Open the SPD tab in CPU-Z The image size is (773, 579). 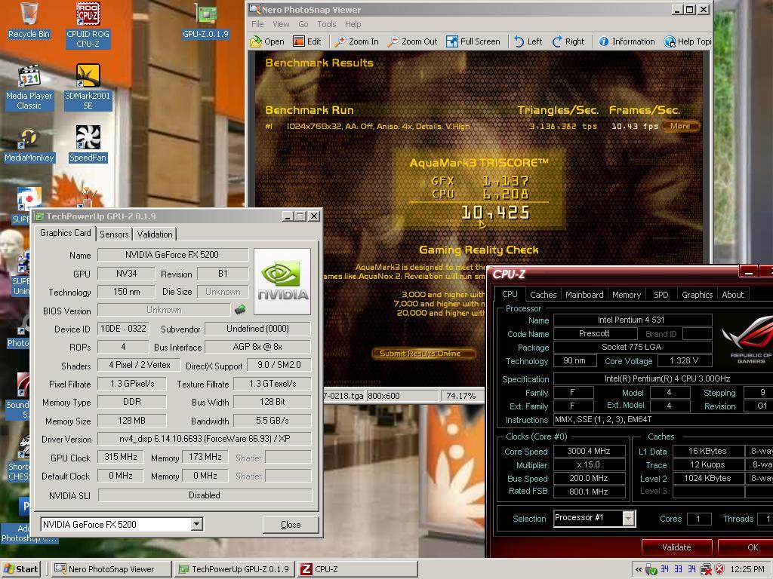(661, 295)
